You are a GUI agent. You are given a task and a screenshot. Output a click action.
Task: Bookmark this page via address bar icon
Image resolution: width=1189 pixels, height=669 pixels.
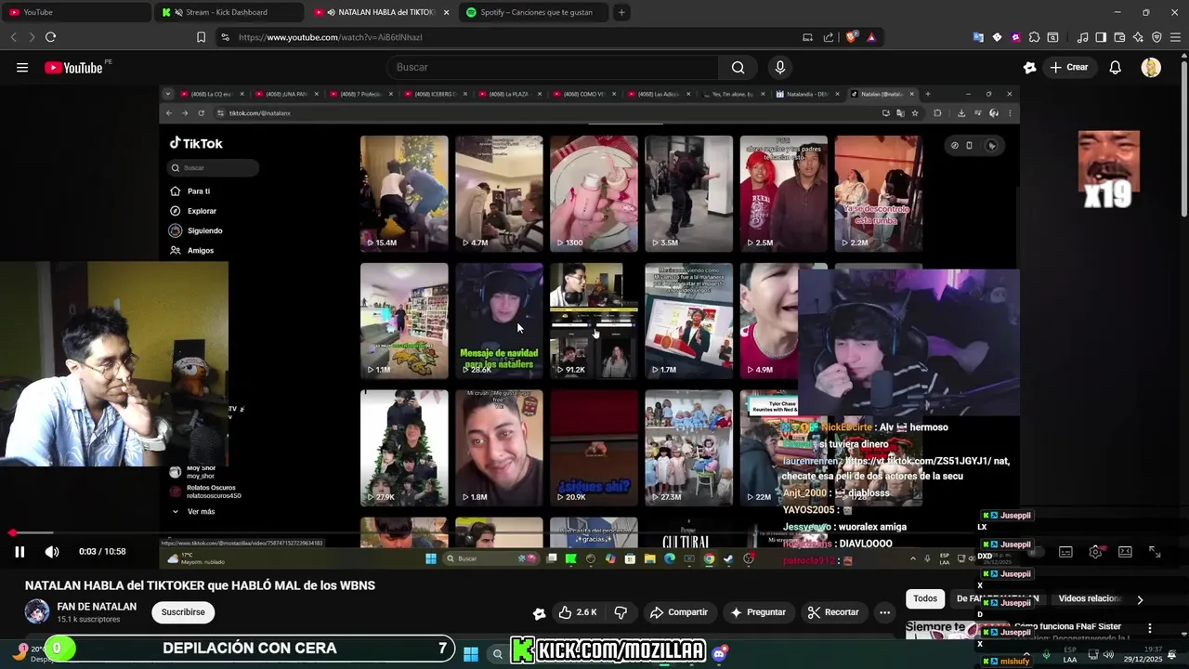point(201,37)
